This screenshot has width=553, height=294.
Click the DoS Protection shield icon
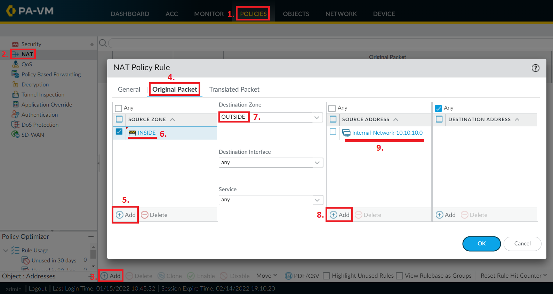click(x=15, y=125)
